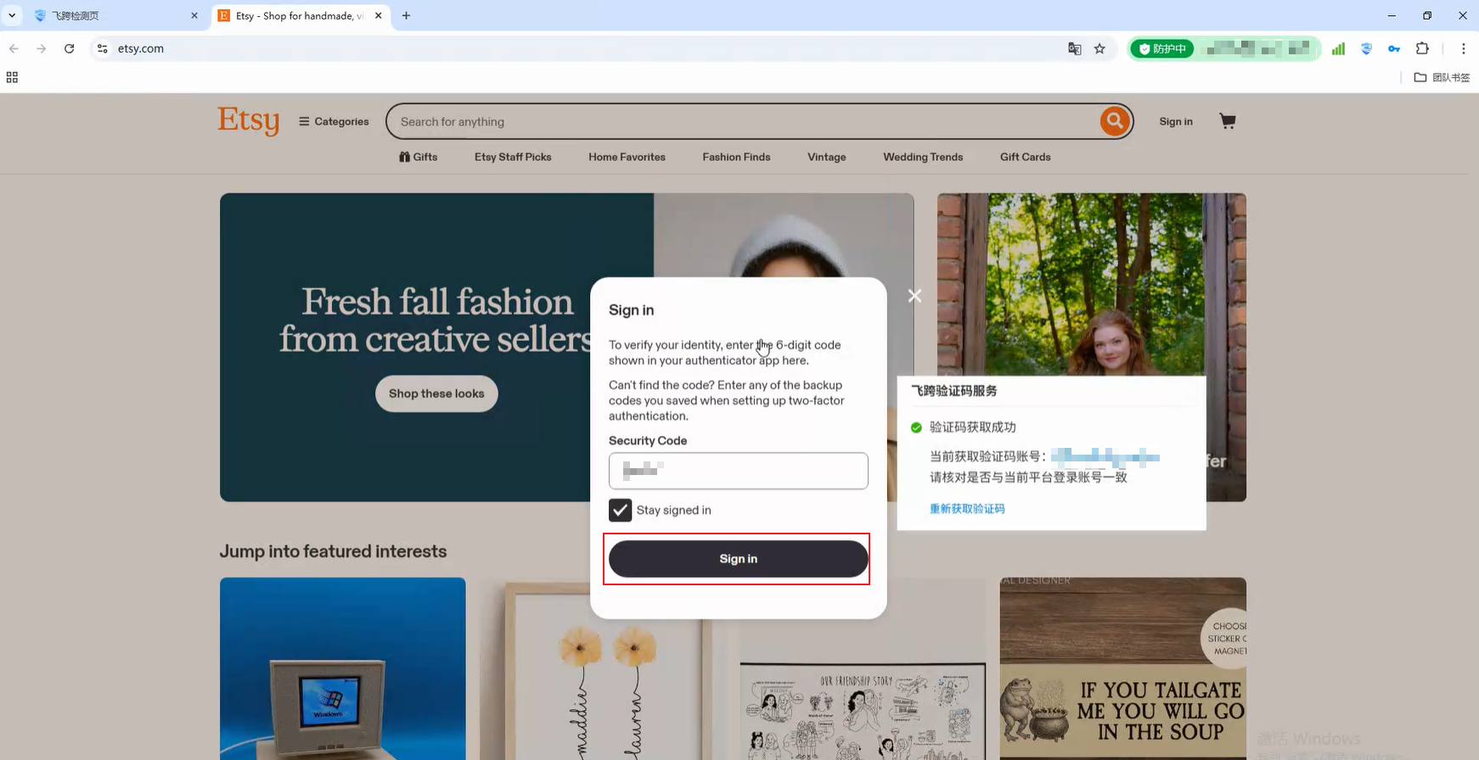Screen dimensions: 1479x760
Task: Click the browser forward arrow
Action: click(41, 48)
